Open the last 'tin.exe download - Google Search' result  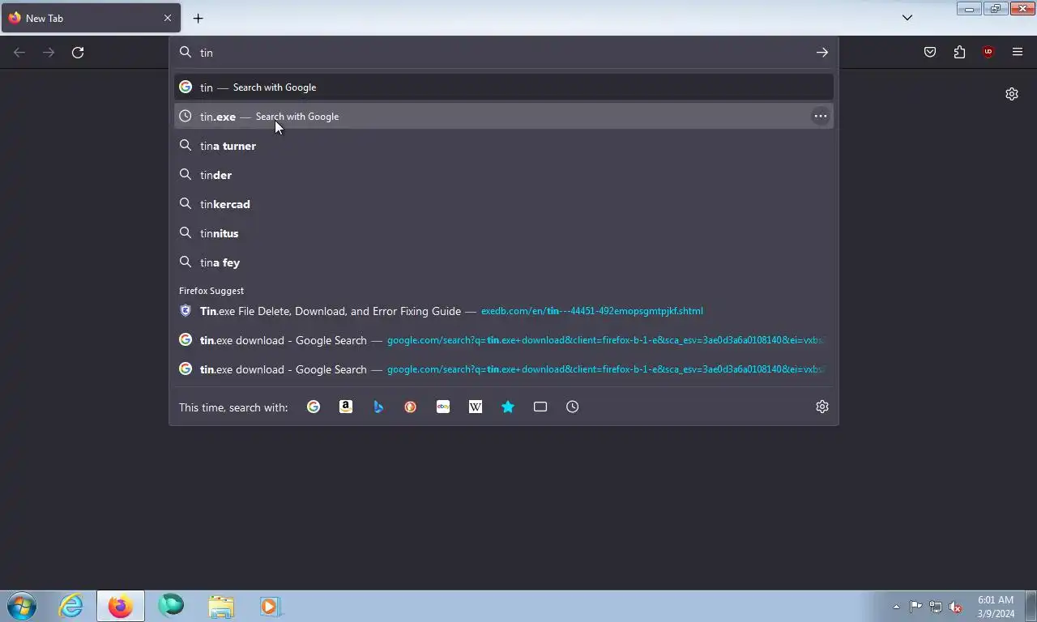point(504,369)
